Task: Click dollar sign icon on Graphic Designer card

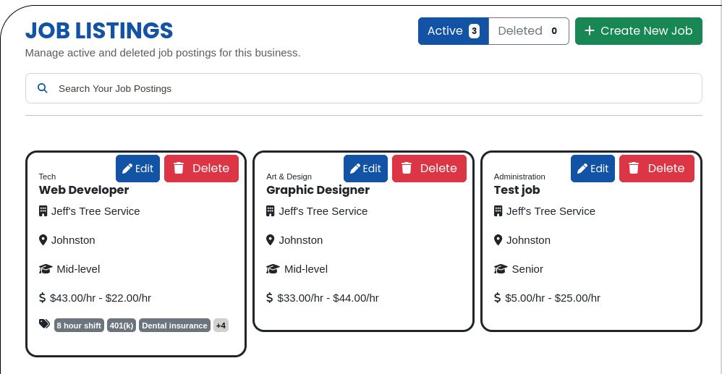Action: point(270,298)
